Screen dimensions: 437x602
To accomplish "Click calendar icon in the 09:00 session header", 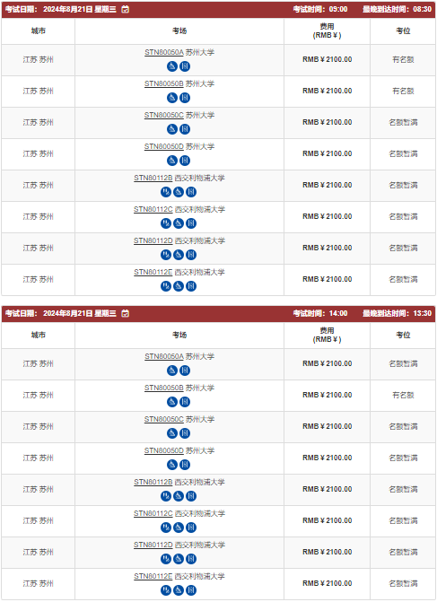I will pos(126,9).
